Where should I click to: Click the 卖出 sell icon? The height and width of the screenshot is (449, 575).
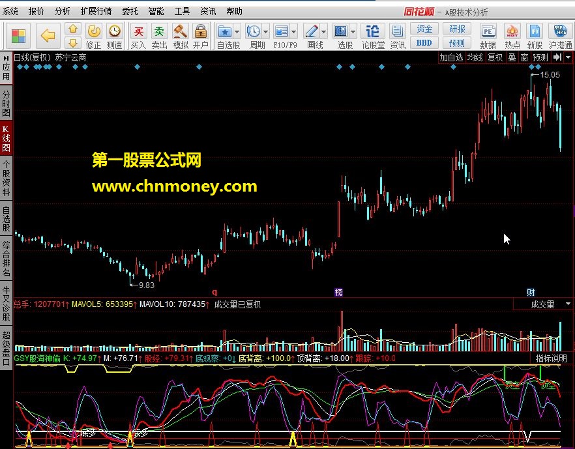[x=159, y=31]
